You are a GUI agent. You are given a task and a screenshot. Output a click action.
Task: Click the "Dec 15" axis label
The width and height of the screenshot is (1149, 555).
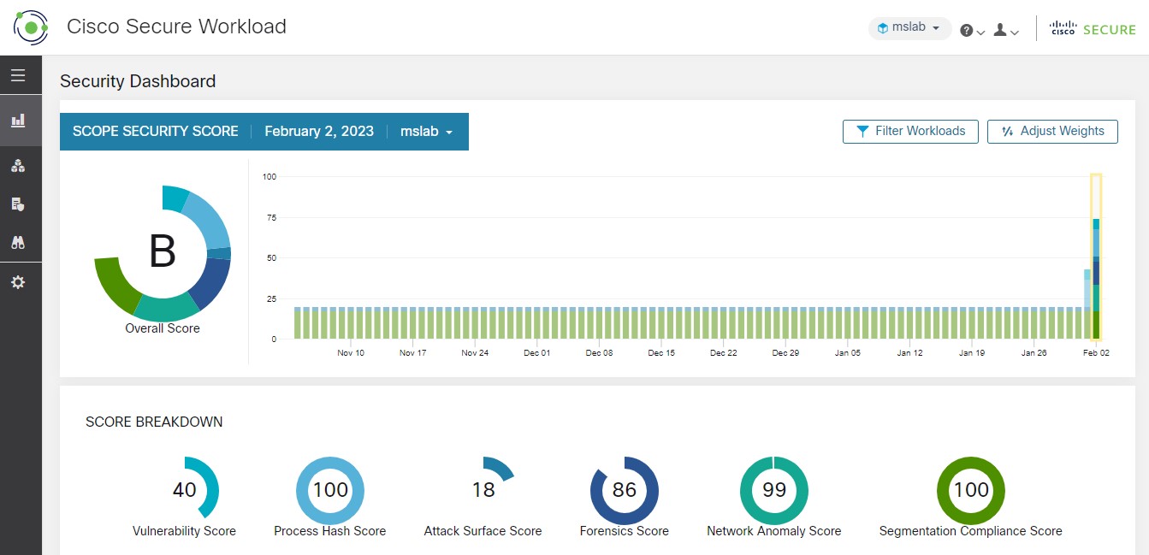661,352
